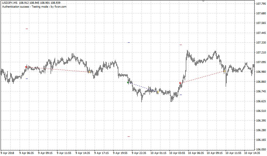Click the red dash above the 10 Apr sell arrow
Screen dimensions: 267x156
pyautogui.click(x=181, y=45)
